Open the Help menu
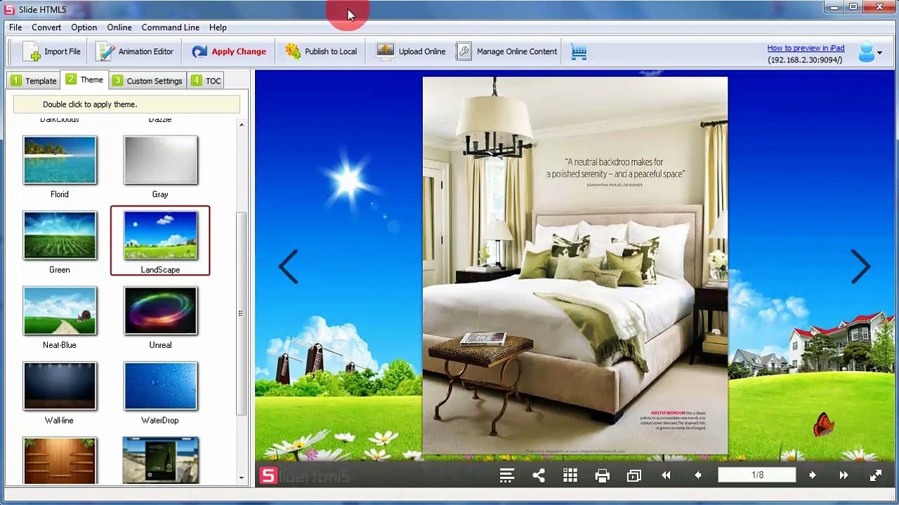The height and width of the screenshot is (505, 899). click(x=218, y=27)
